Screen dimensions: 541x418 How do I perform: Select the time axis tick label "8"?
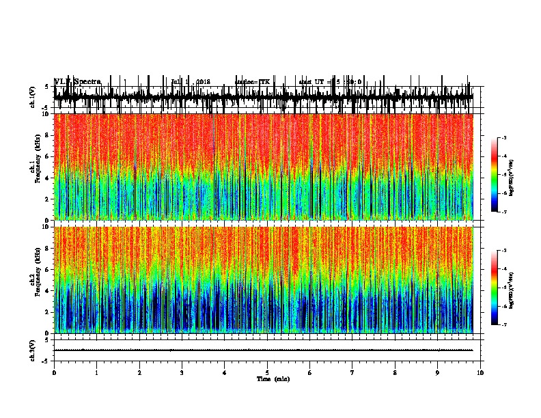point(395,373)
